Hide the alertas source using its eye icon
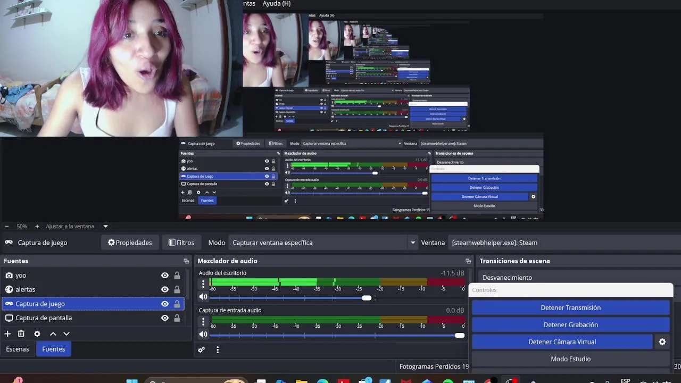This screenshot has height=383, width=681. [165, 289]
